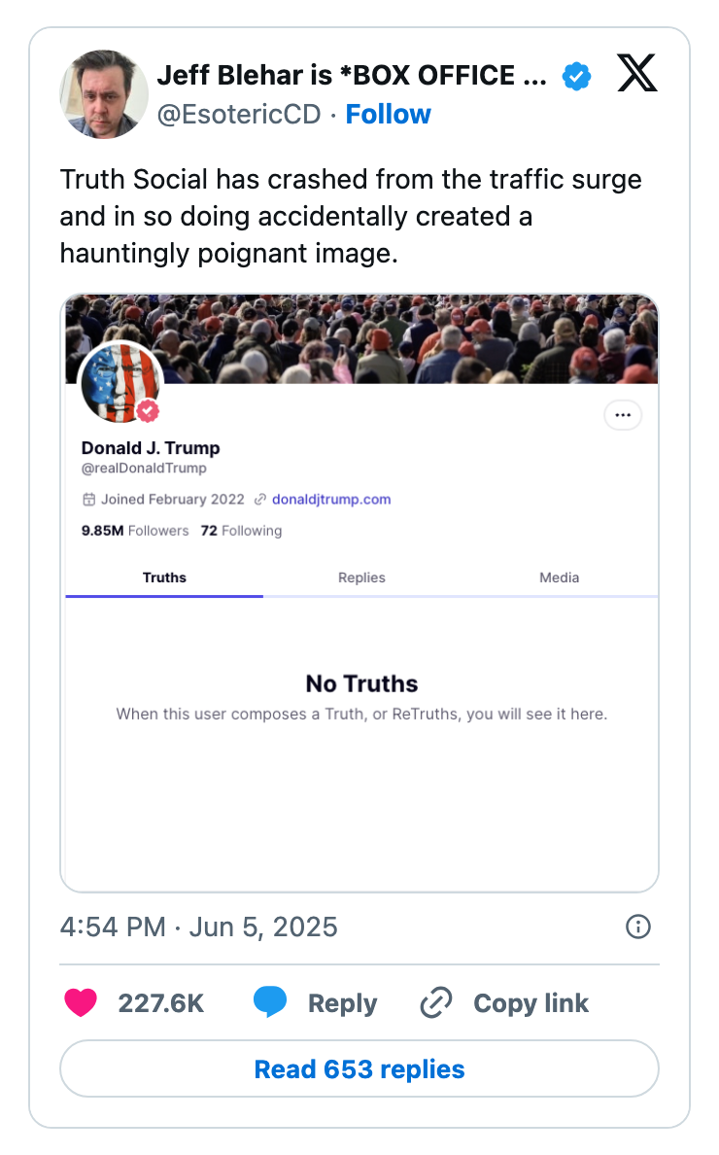Open the three-dot options menu on Trump's profile
The height and width of the screenshot is (1155, 719).
point(623,415)
